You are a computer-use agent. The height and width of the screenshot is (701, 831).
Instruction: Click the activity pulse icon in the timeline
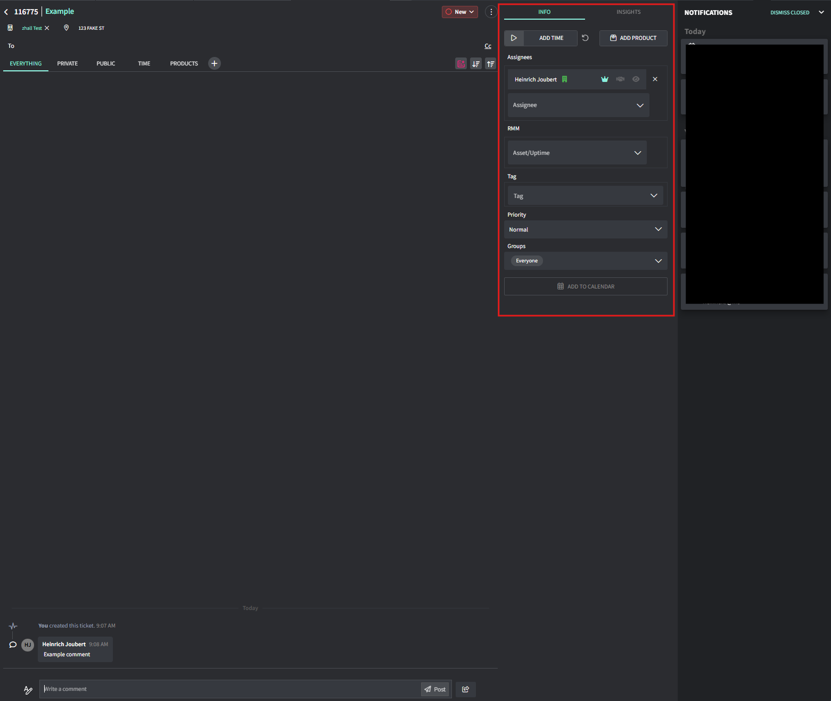coord(13,626)
